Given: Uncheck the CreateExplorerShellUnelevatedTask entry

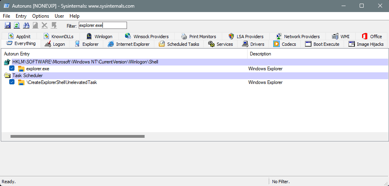Looking at the screenshot, I should click(12, 82).
